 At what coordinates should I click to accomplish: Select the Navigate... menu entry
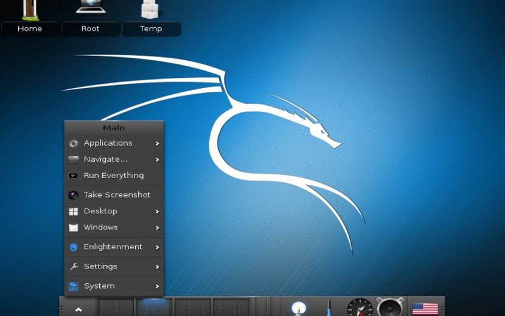pyautogui.click(x=114, y=159)
